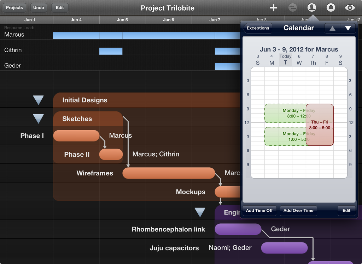Image resolution: width=362 pixels, height=264 pixels.
Task: Toggle view options with the eye icon
Action: click(350, 8)
